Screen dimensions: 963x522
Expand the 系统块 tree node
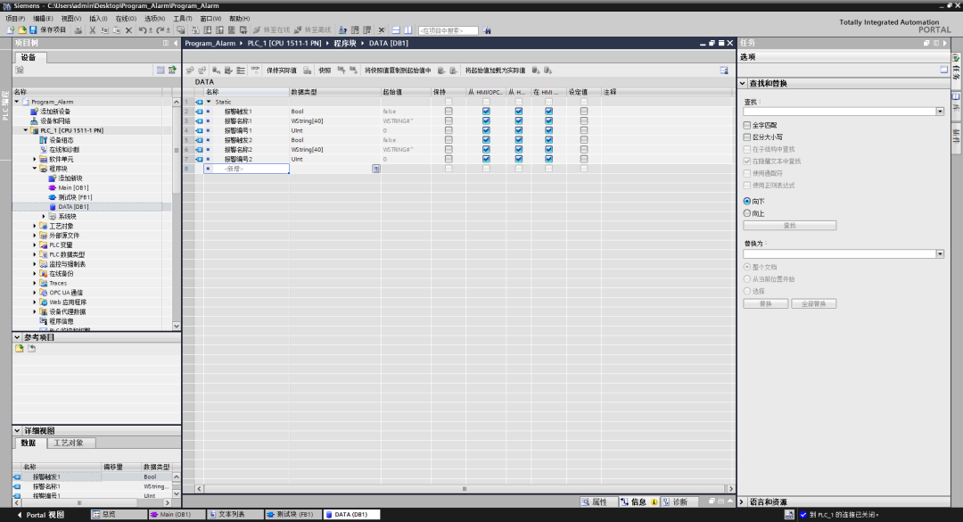point(44,217)
